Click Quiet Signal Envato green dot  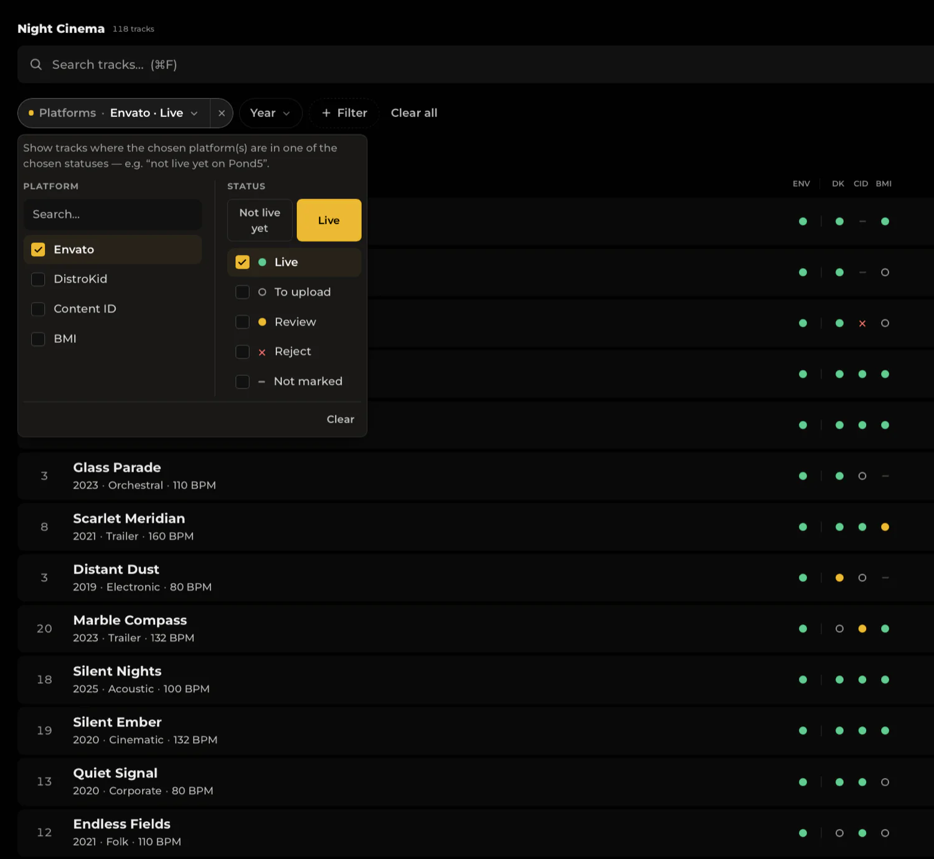tap(803, 782)
